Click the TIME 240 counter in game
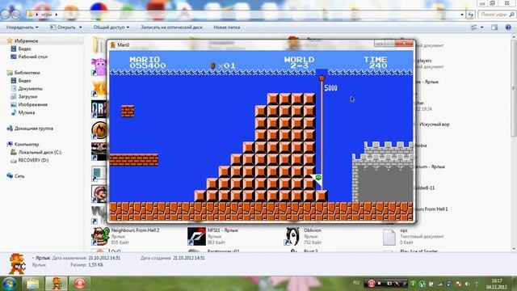The width and height of the screenshot is (517, 291). click(x=375, y=62)
